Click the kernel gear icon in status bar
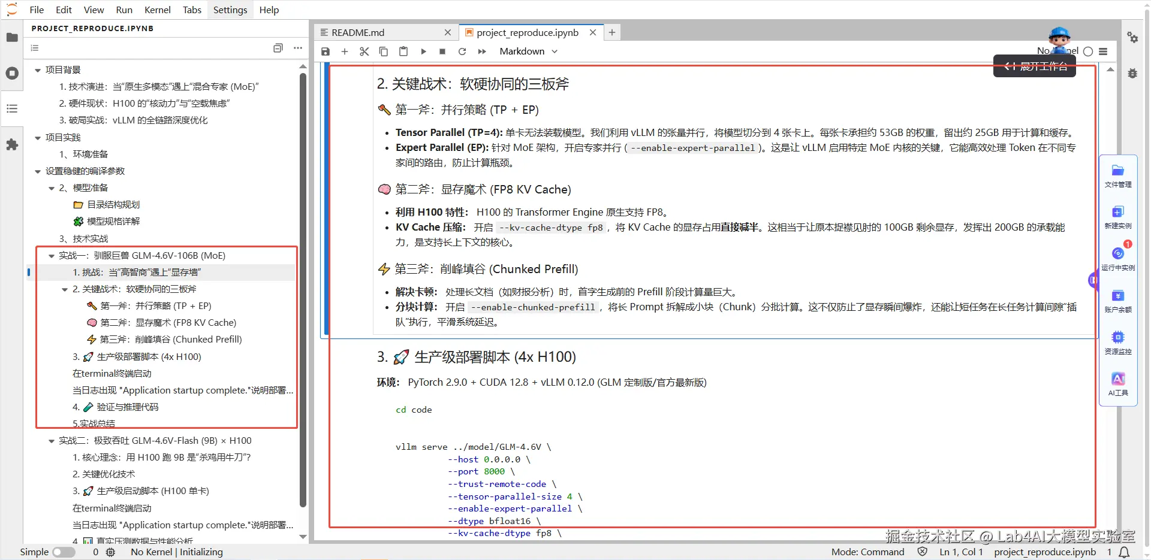The height and width of the screenshot is (560, 1151). [x=110, y=552]
